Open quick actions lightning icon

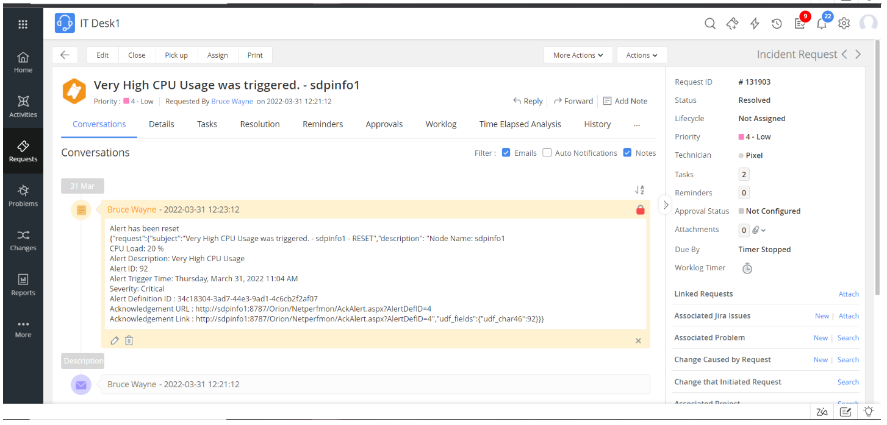[x=755, y=24]
